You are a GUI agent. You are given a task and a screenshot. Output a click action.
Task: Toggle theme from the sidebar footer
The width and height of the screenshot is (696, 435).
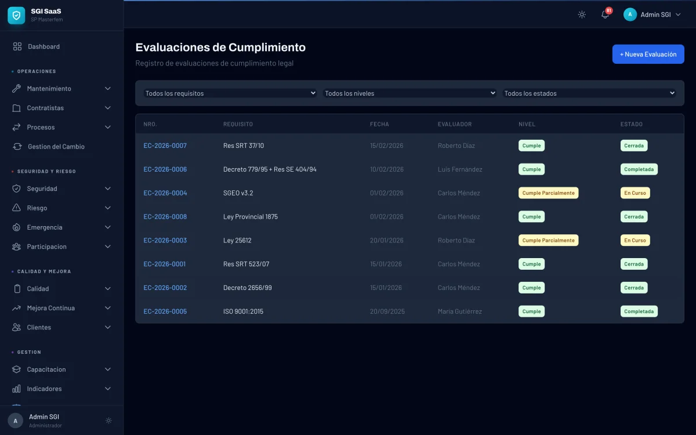click(108, 420)
